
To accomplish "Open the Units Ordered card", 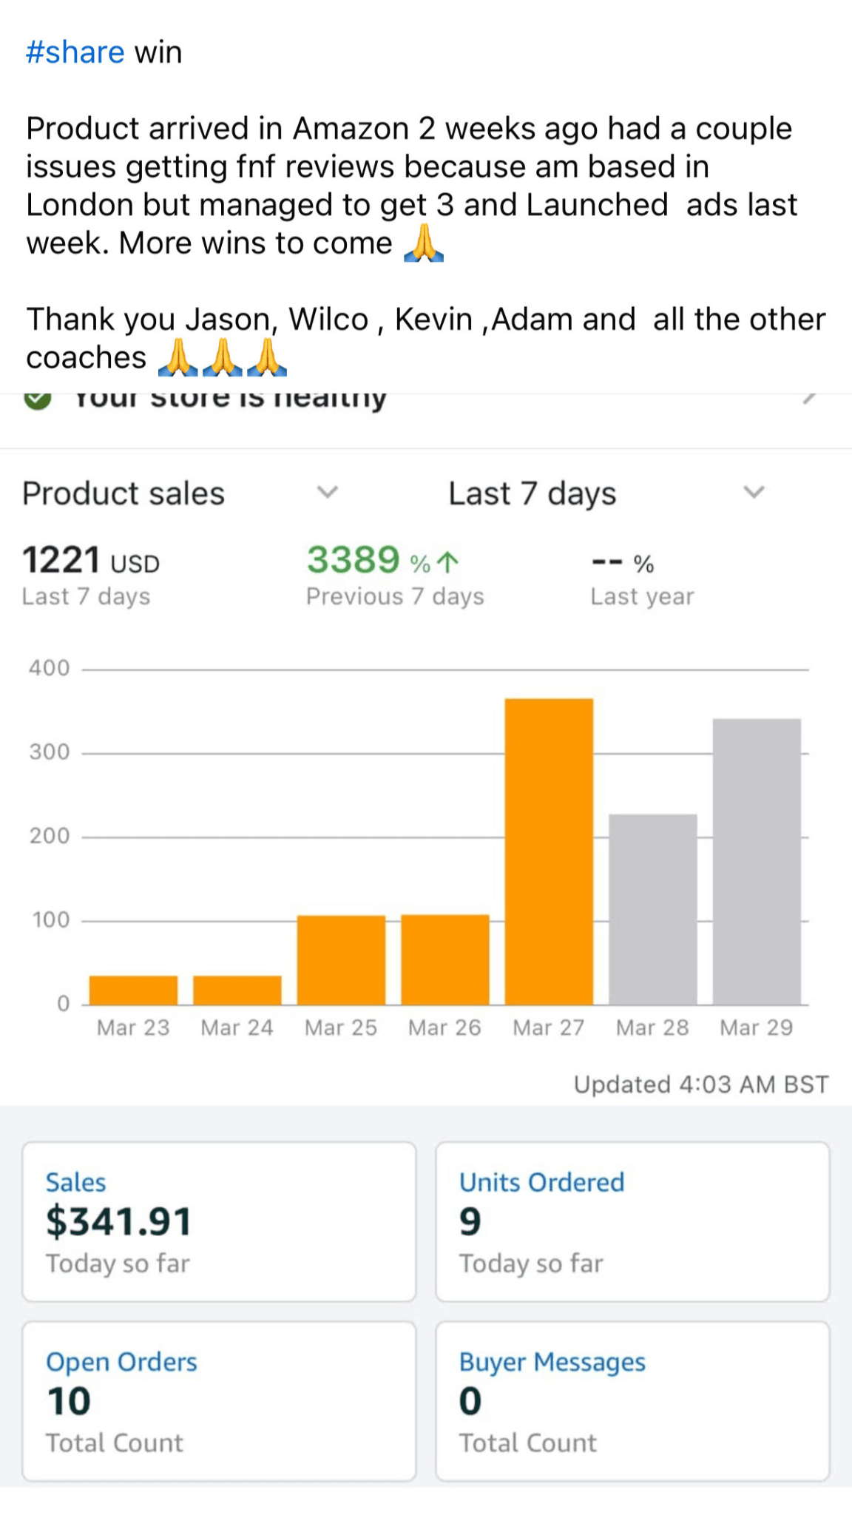I will [632, 1221].
